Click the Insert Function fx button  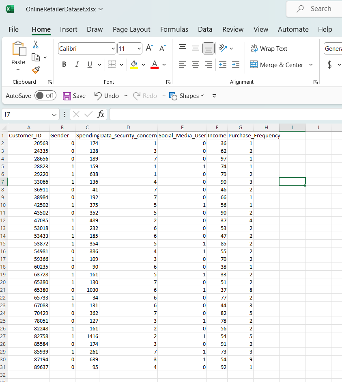(101, 114)
